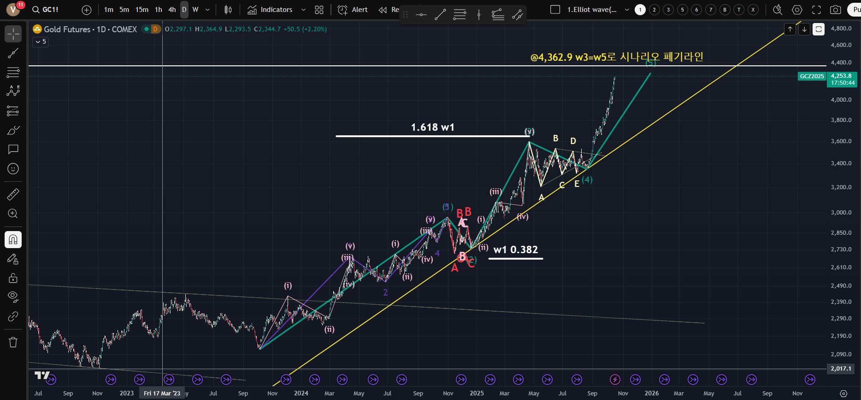Open chart settings gear in top bar
Image resolution: width=861 pixels, height=400 pixels.
click(797, 10)
